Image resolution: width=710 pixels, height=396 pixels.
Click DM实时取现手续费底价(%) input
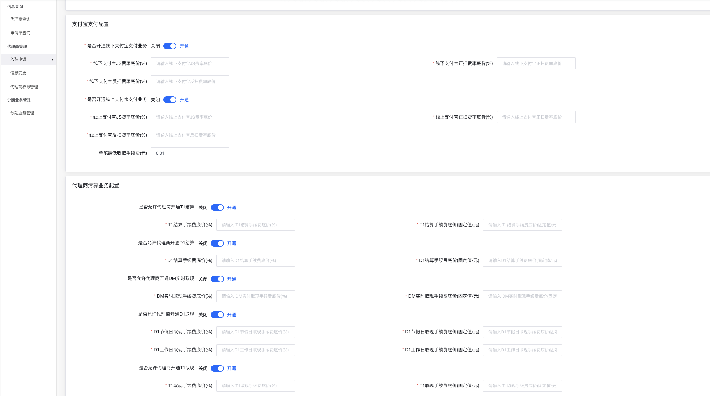coord(256,296)
